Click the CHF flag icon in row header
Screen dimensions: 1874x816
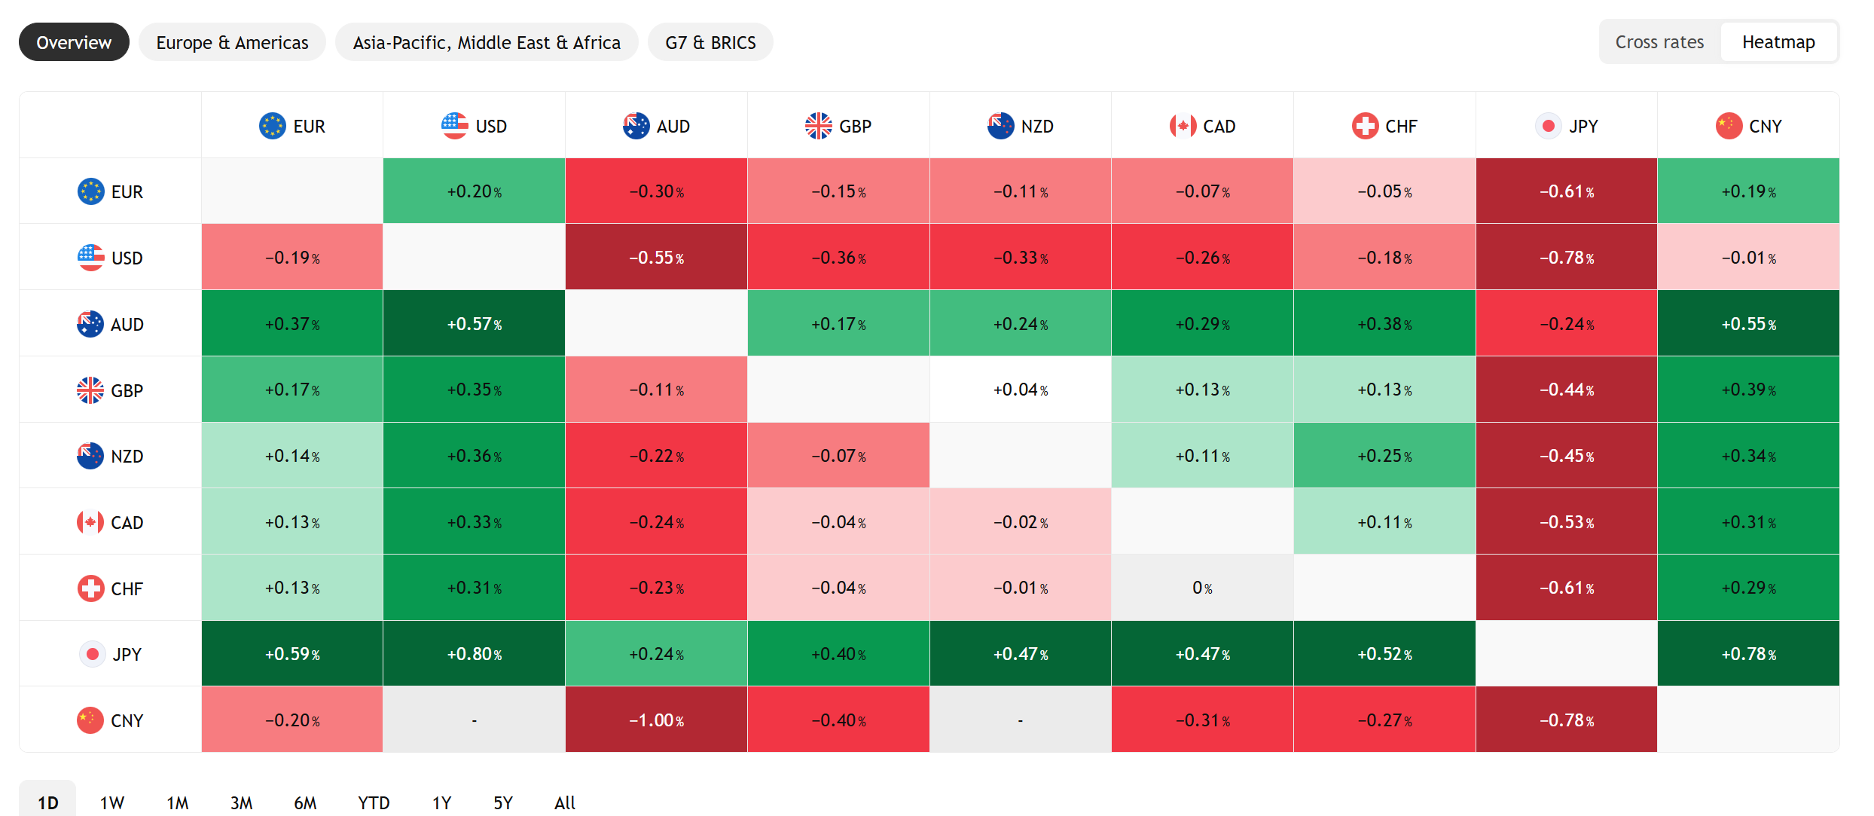coord(90,588)
